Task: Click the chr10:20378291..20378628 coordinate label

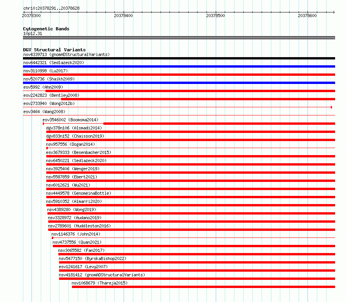Action: [51, 8]
